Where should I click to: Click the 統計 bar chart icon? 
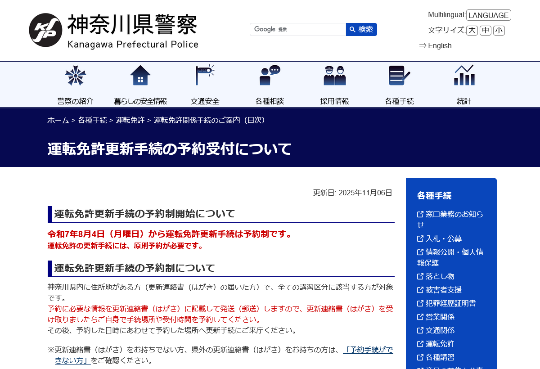click(x=464, y=76)
